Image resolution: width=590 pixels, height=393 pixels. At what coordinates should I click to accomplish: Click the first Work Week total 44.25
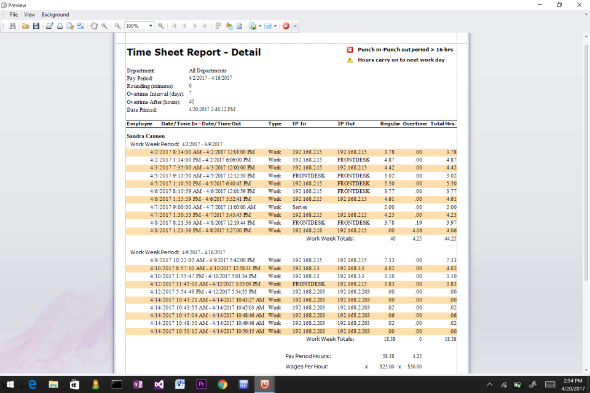pyautogui.click(x=450, y=239)
